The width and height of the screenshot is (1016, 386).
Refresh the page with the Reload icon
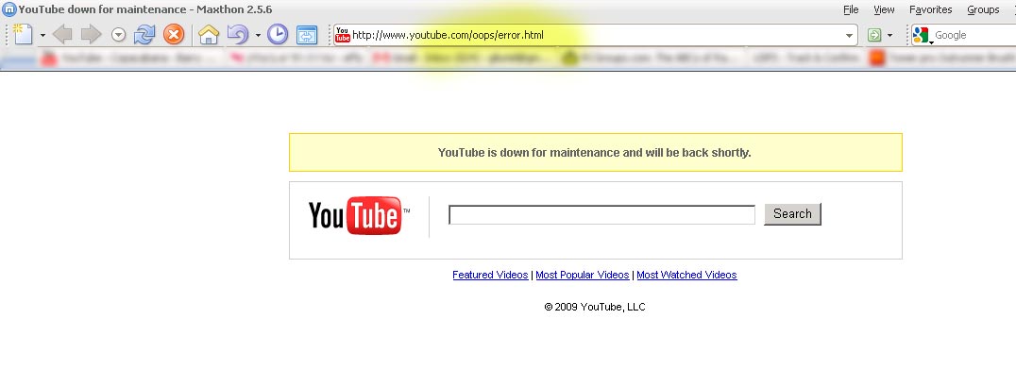[144, 34]
